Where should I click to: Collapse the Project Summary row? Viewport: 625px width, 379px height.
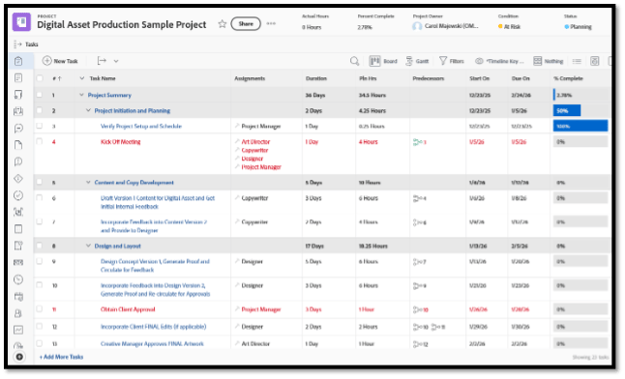tap(81, 95)
